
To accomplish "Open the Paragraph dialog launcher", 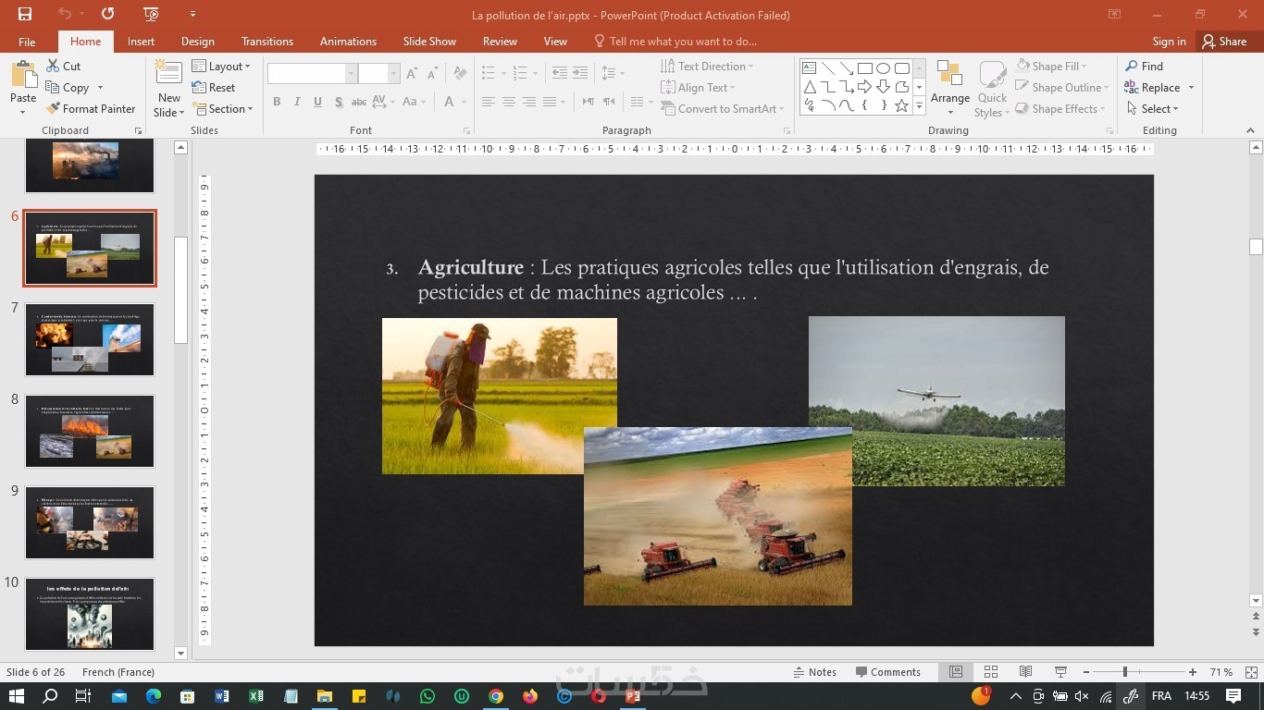I will [x=786, y=131].
